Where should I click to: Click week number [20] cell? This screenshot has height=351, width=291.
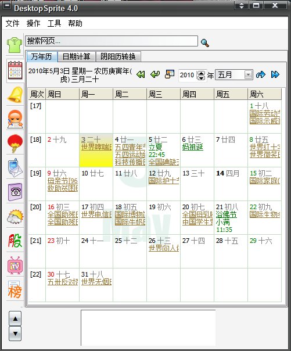pos(37,218)
